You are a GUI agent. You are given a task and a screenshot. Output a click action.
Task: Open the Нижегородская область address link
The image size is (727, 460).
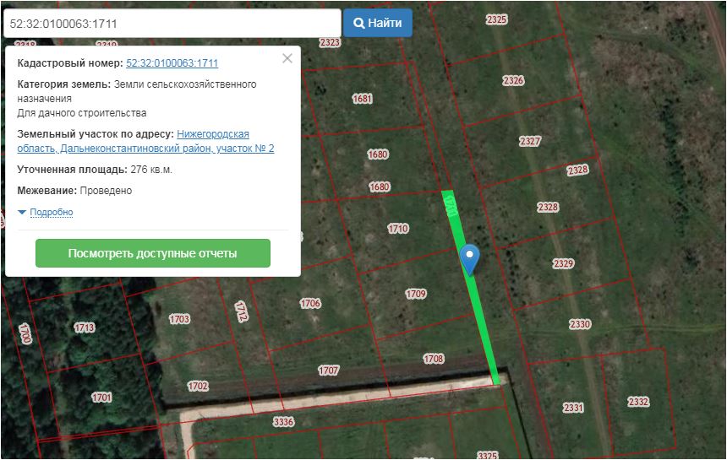[212, 134]
